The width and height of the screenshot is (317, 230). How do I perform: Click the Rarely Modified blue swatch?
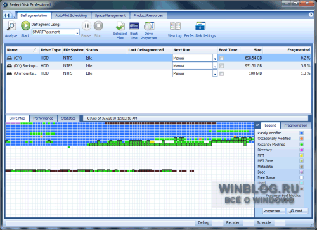(302, 133)
